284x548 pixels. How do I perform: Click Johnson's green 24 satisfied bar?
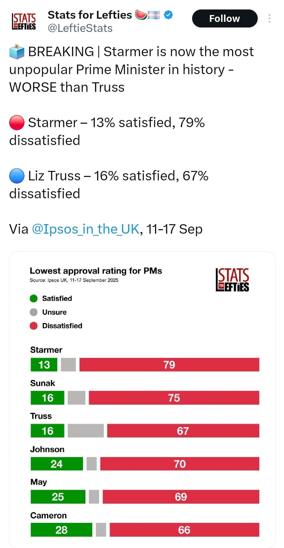pos(57,464)
